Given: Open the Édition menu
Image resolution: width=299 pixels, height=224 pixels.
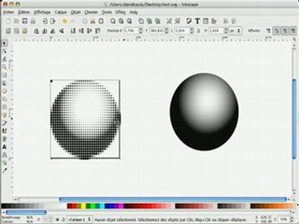Looking at the screenshot, I should (x=24, y=12).
